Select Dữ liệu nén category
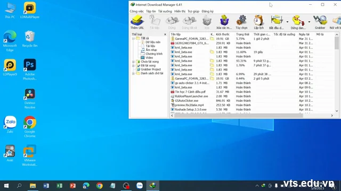341x191 pixels. coord(153,42)
